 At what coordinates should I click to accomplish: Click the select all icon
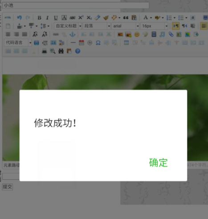click(x=192, y=18)
